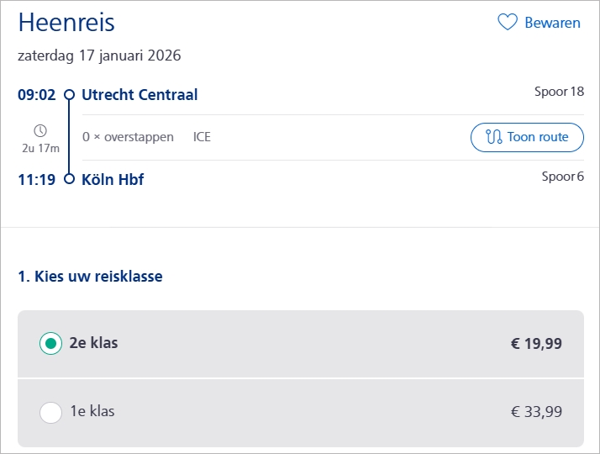This screenshot has width=600, height=454.
Task: Click the € 19,99 price
Action: click(536, 344)
